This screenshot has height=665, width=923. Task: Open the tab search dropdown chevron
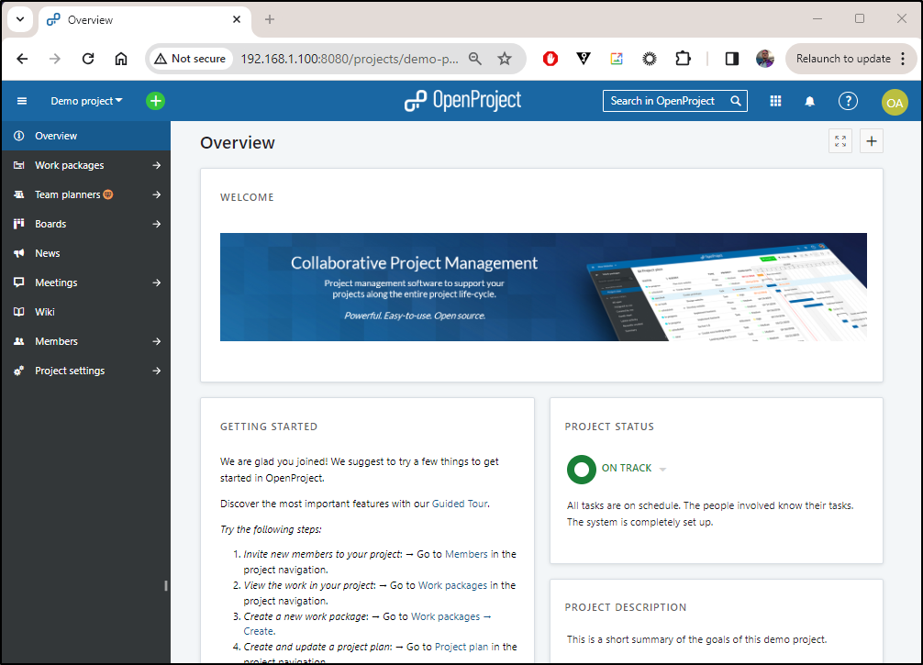click(x=20, y=19)
